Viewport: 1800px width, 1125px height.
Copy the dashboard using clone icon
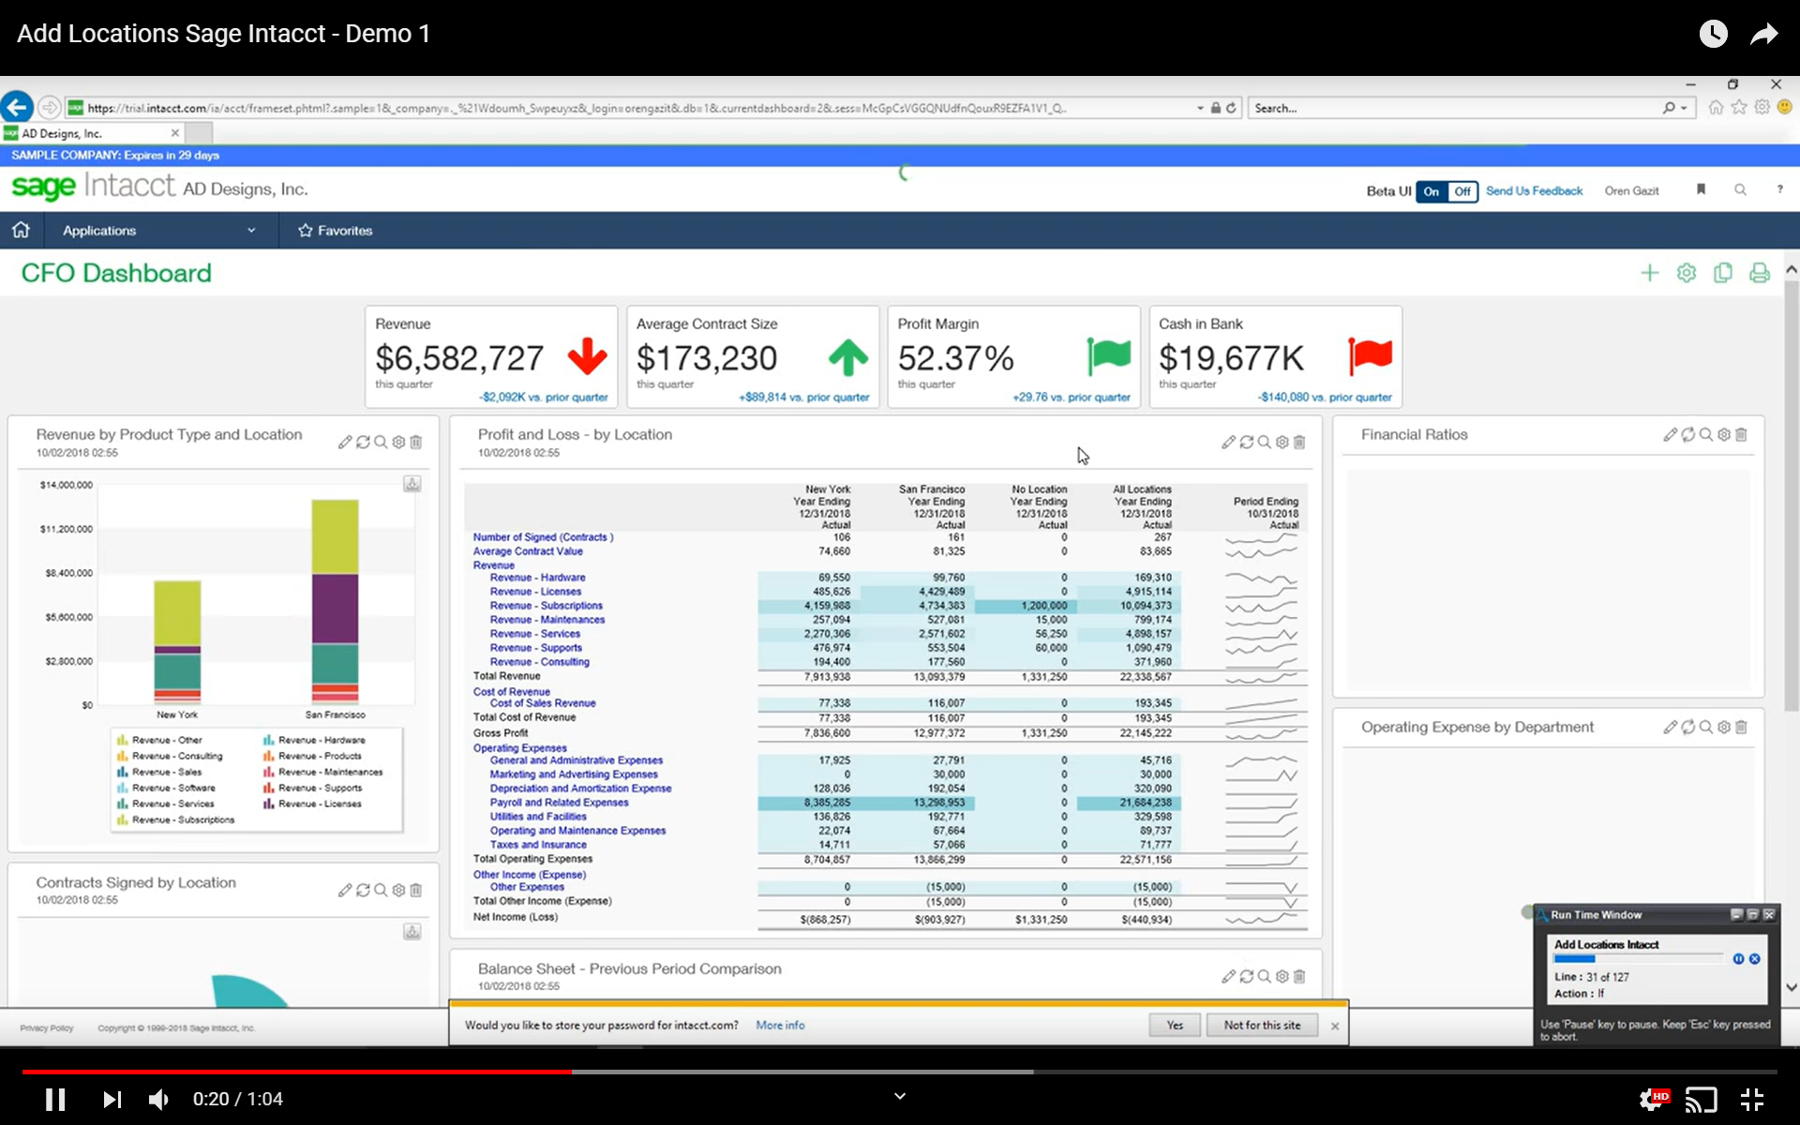[x=1723, y=273]
